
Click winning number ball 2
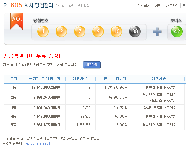(61, 31)
